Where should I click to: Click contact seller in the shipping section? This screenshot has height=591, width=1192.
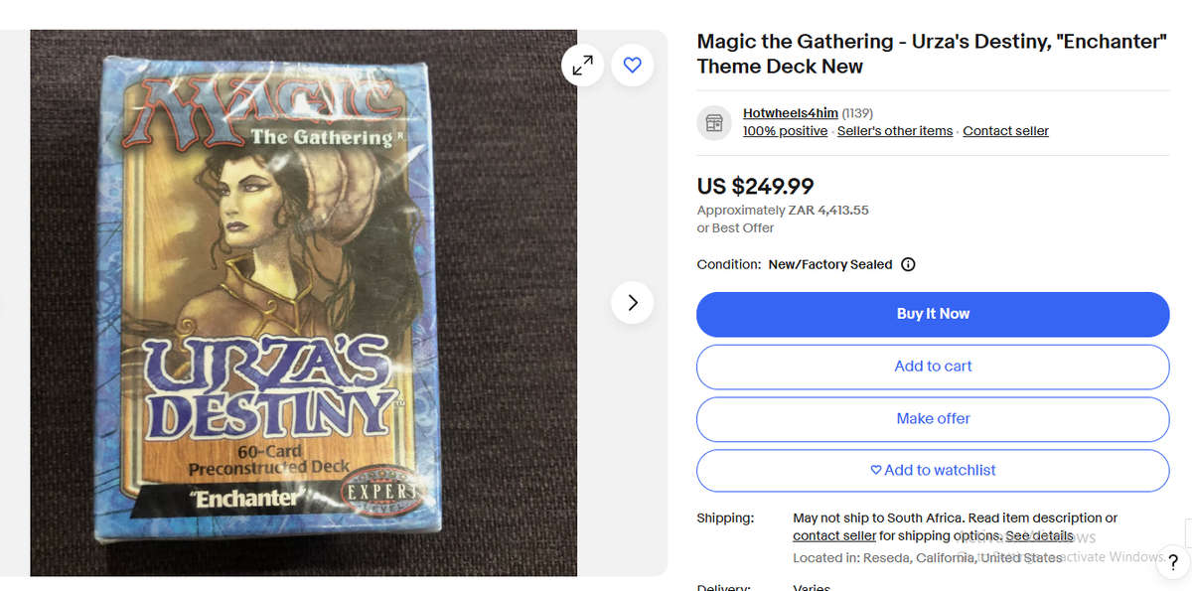(833, 535)
